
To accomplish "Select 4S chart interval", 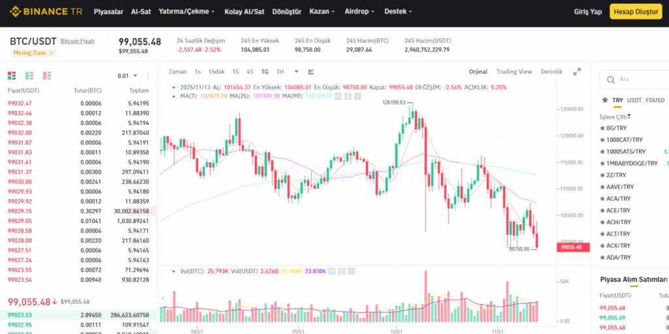I will point(250,72).
